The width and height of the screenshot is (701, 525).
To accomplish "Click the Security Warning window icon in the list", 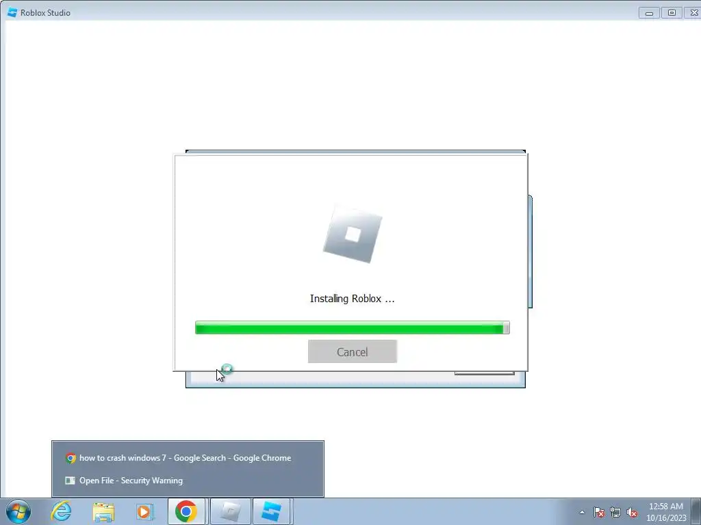I will 71,481.
